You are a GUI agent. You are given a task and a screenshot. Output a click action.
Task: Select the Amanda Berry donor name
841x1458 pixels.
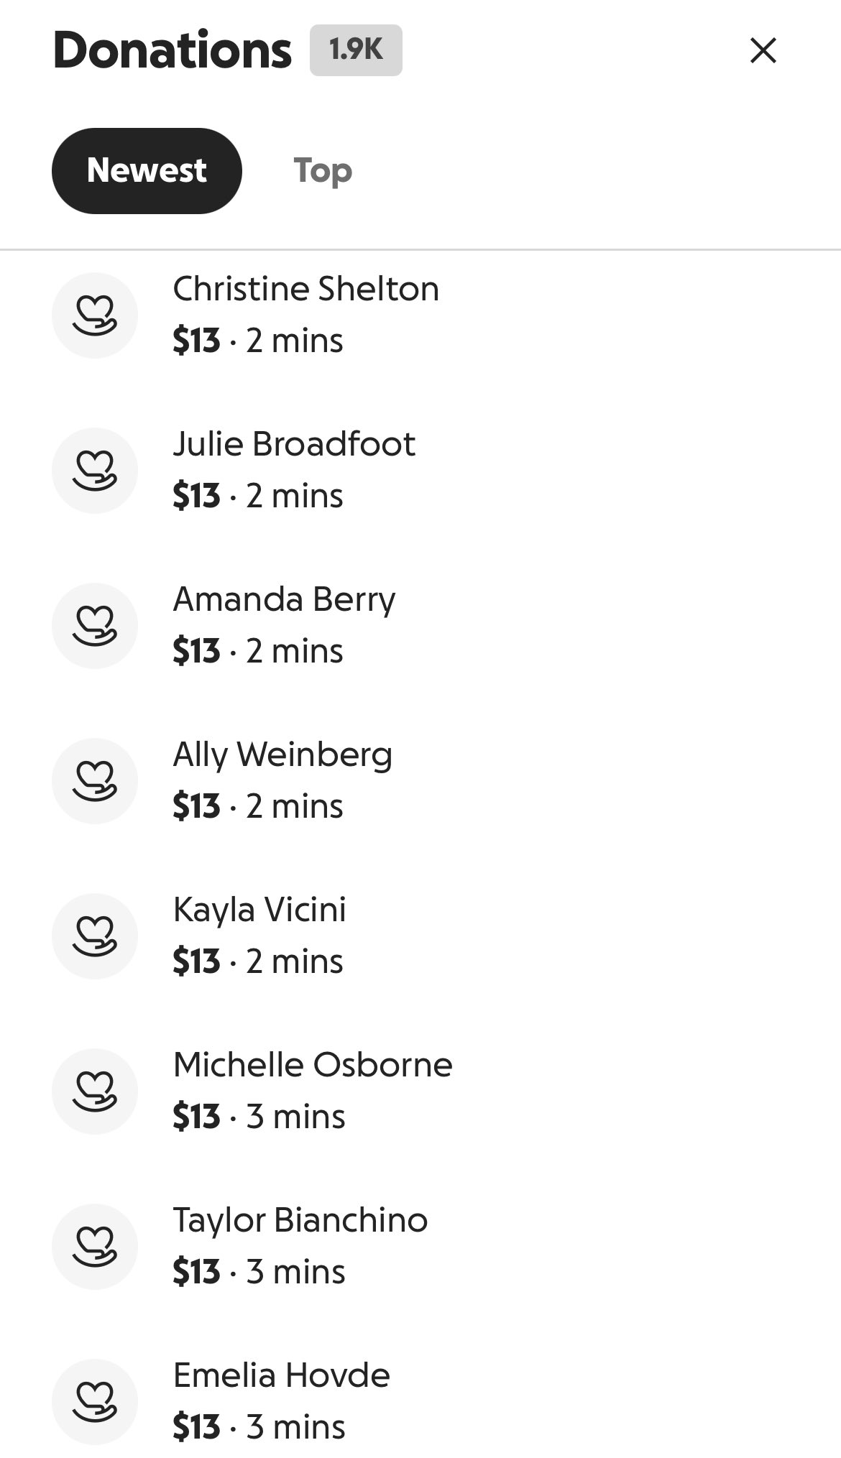coord(284,599)
